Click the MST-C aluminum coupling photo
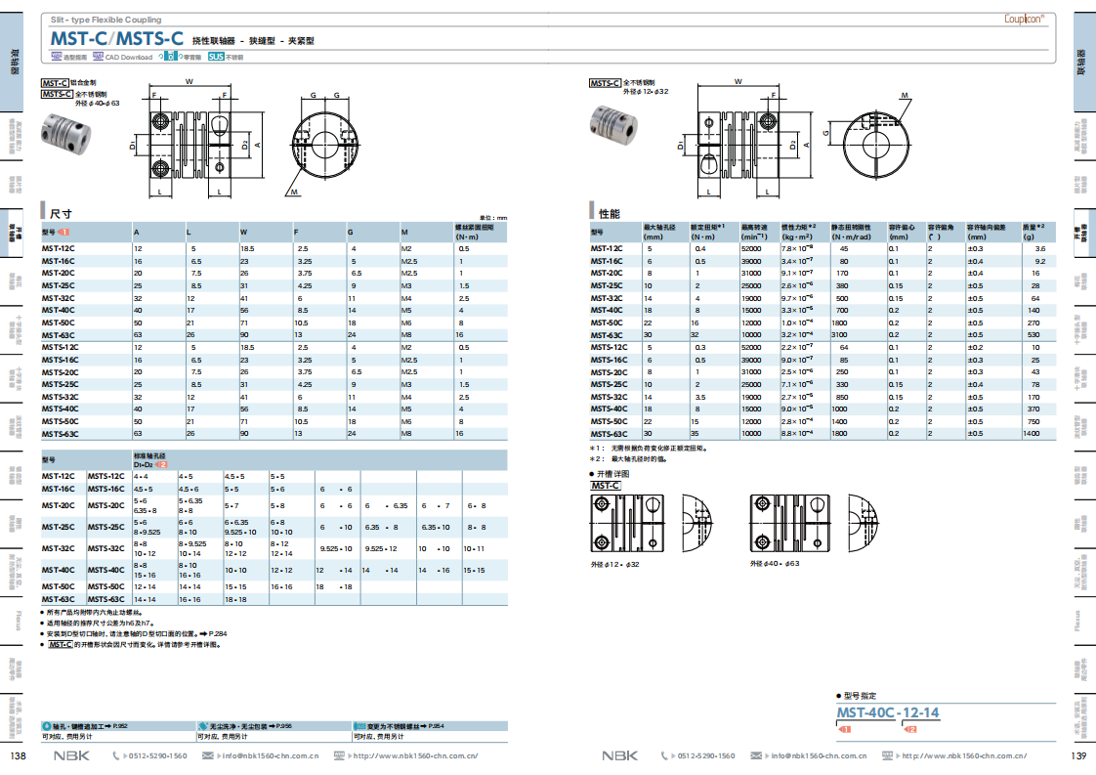This screenshot has height=775, width=1096. coord(65,132)
